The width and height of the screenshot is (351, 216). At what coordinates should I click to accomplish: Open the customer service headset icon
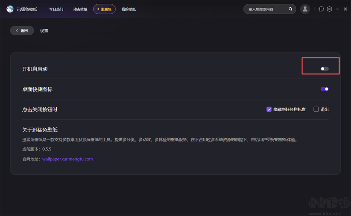coord(321,9)
